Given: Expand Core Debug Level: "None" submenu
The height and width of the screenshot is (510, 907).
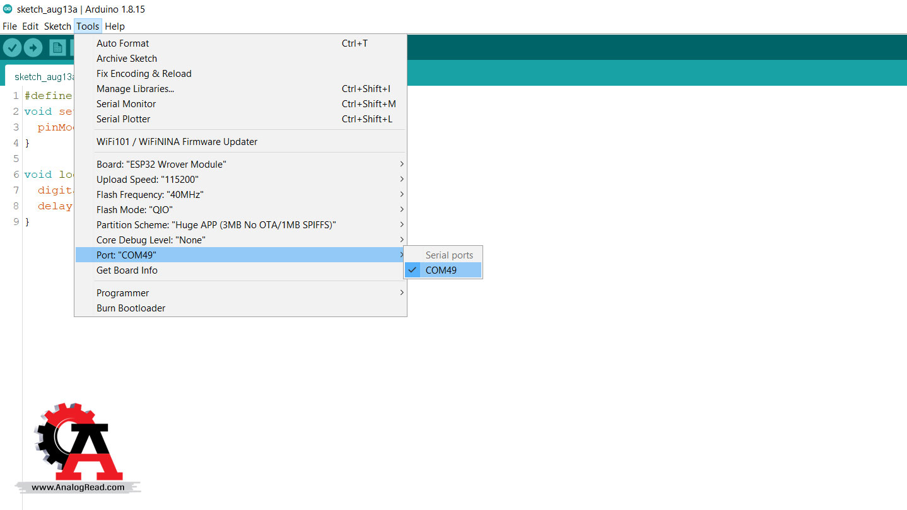Looking at the screenshot, I should pyautogui.click(x=240, y=240).
